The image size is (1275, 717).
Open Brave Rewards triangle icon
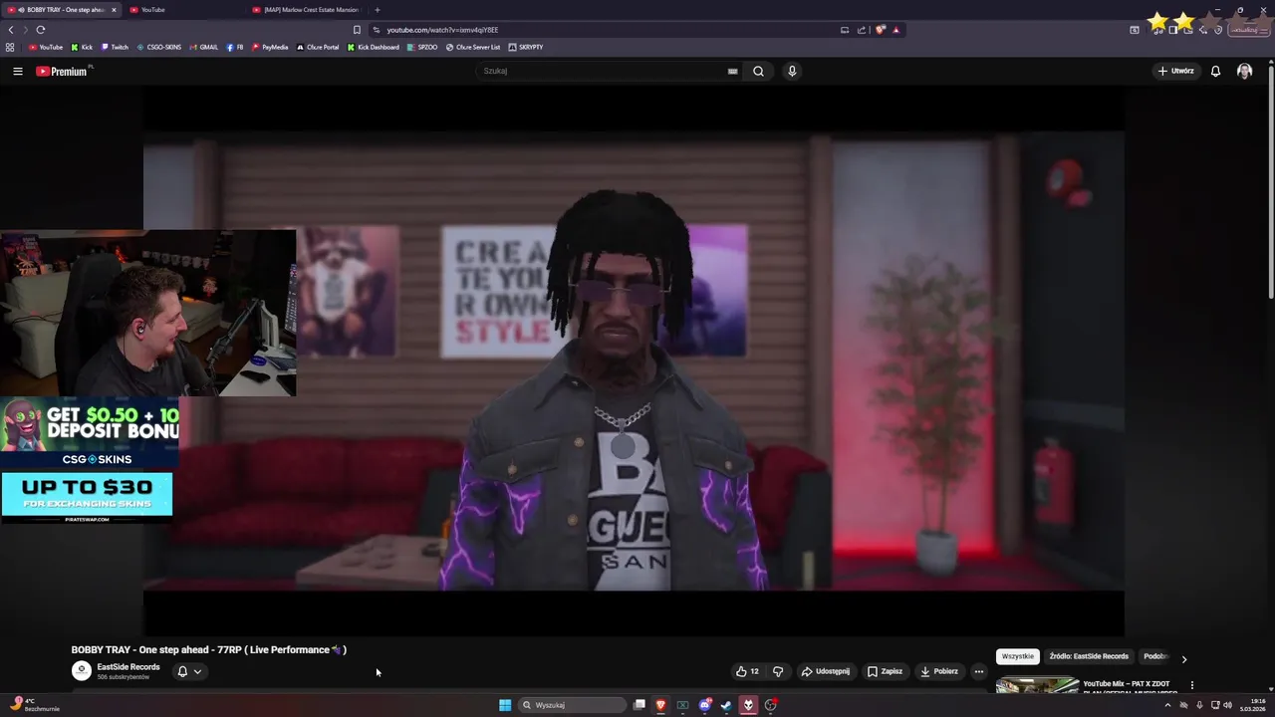[x=895, y=30]
